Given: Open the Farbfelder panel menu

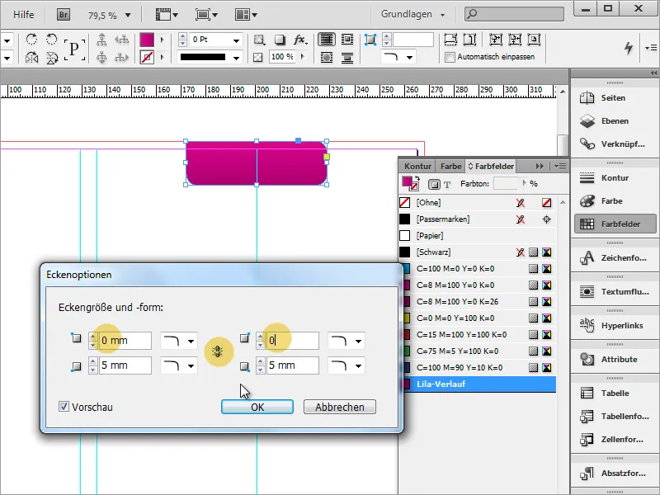Looking at the screenshot, I should click(x=560, y=167).
